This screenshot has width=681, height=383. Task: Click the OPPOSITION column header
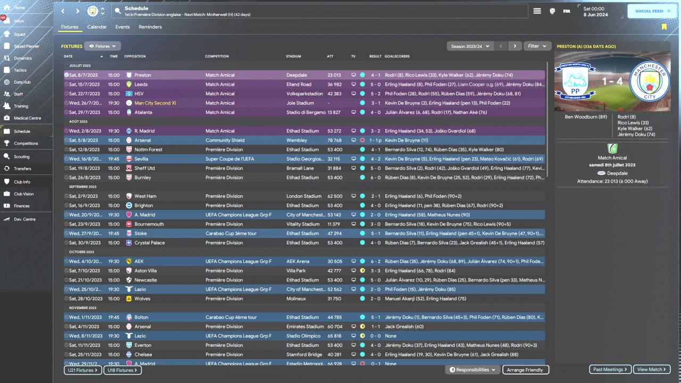135,56
